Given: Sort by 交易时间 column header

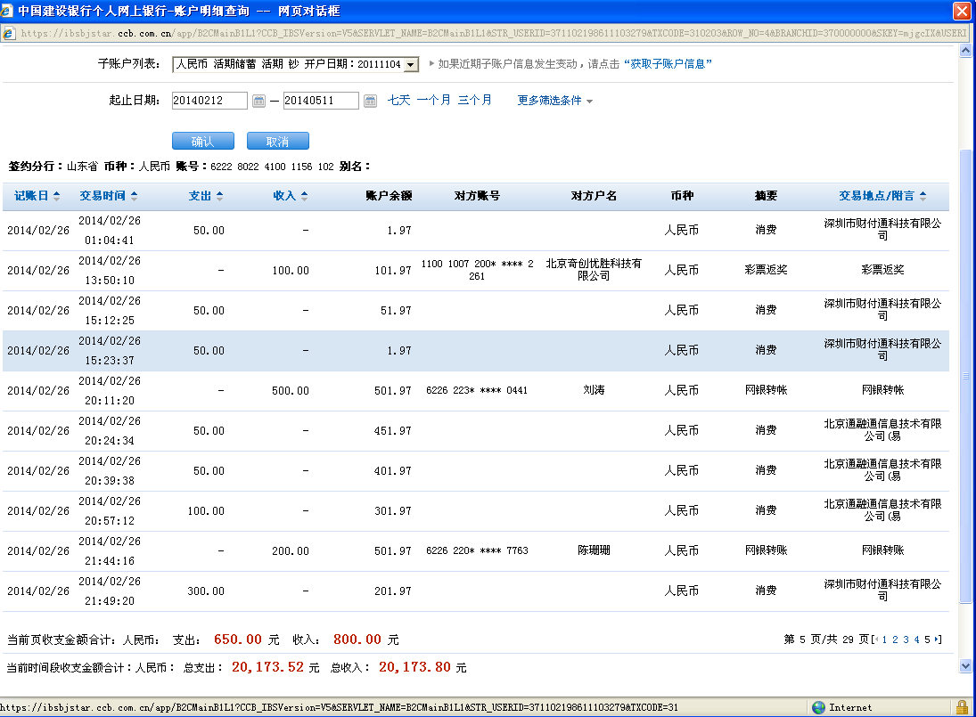Looking at the screenshot, I should (x=109, y=196).
